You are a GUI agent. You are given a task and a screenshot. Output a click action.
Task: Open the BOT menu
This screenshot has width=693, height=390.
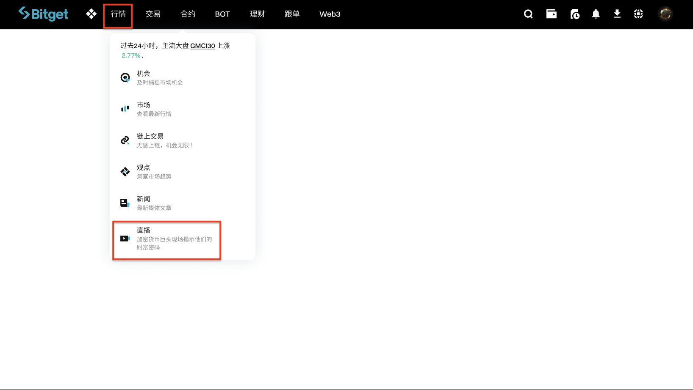tap(222, 14)
